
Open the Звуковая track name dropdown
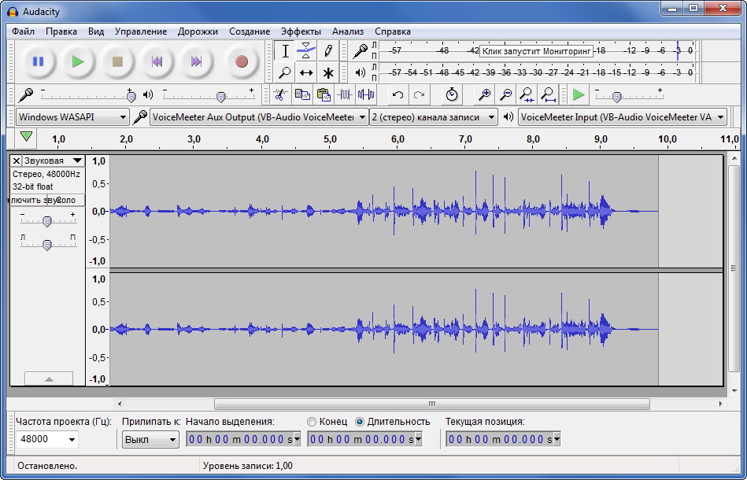(x=54, y=161)
